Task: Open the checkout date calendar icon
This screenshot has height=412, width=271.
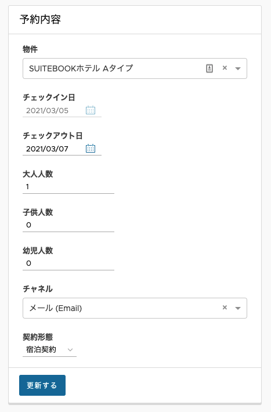Action: pyautogui.click(x=91, y=148)
